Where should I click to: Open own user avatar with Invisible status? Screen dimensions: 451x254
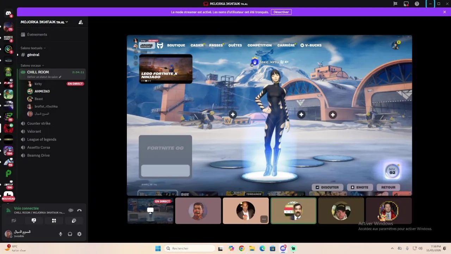8,234
